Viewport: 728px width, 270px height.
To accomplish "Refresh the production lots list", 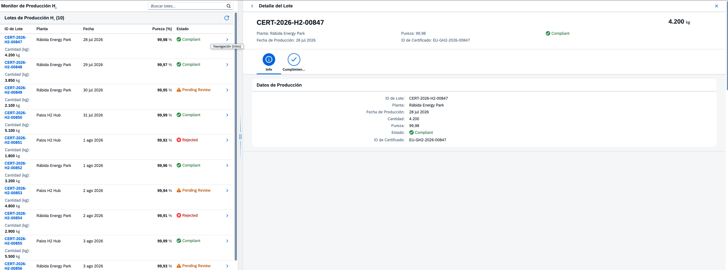I will [x=227, y=18].
